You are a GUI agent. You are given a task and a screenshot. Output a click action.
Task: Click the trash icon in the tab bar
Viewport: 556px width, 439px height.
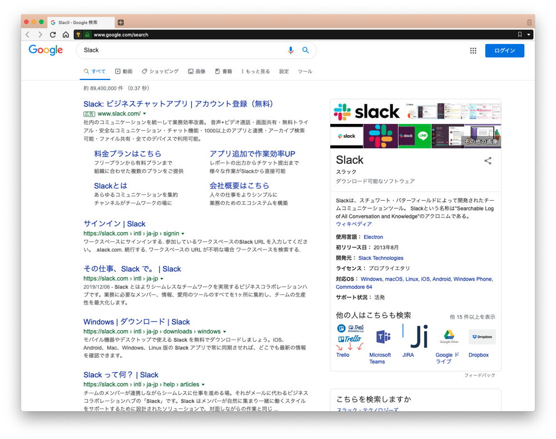[x=529, y=22]
